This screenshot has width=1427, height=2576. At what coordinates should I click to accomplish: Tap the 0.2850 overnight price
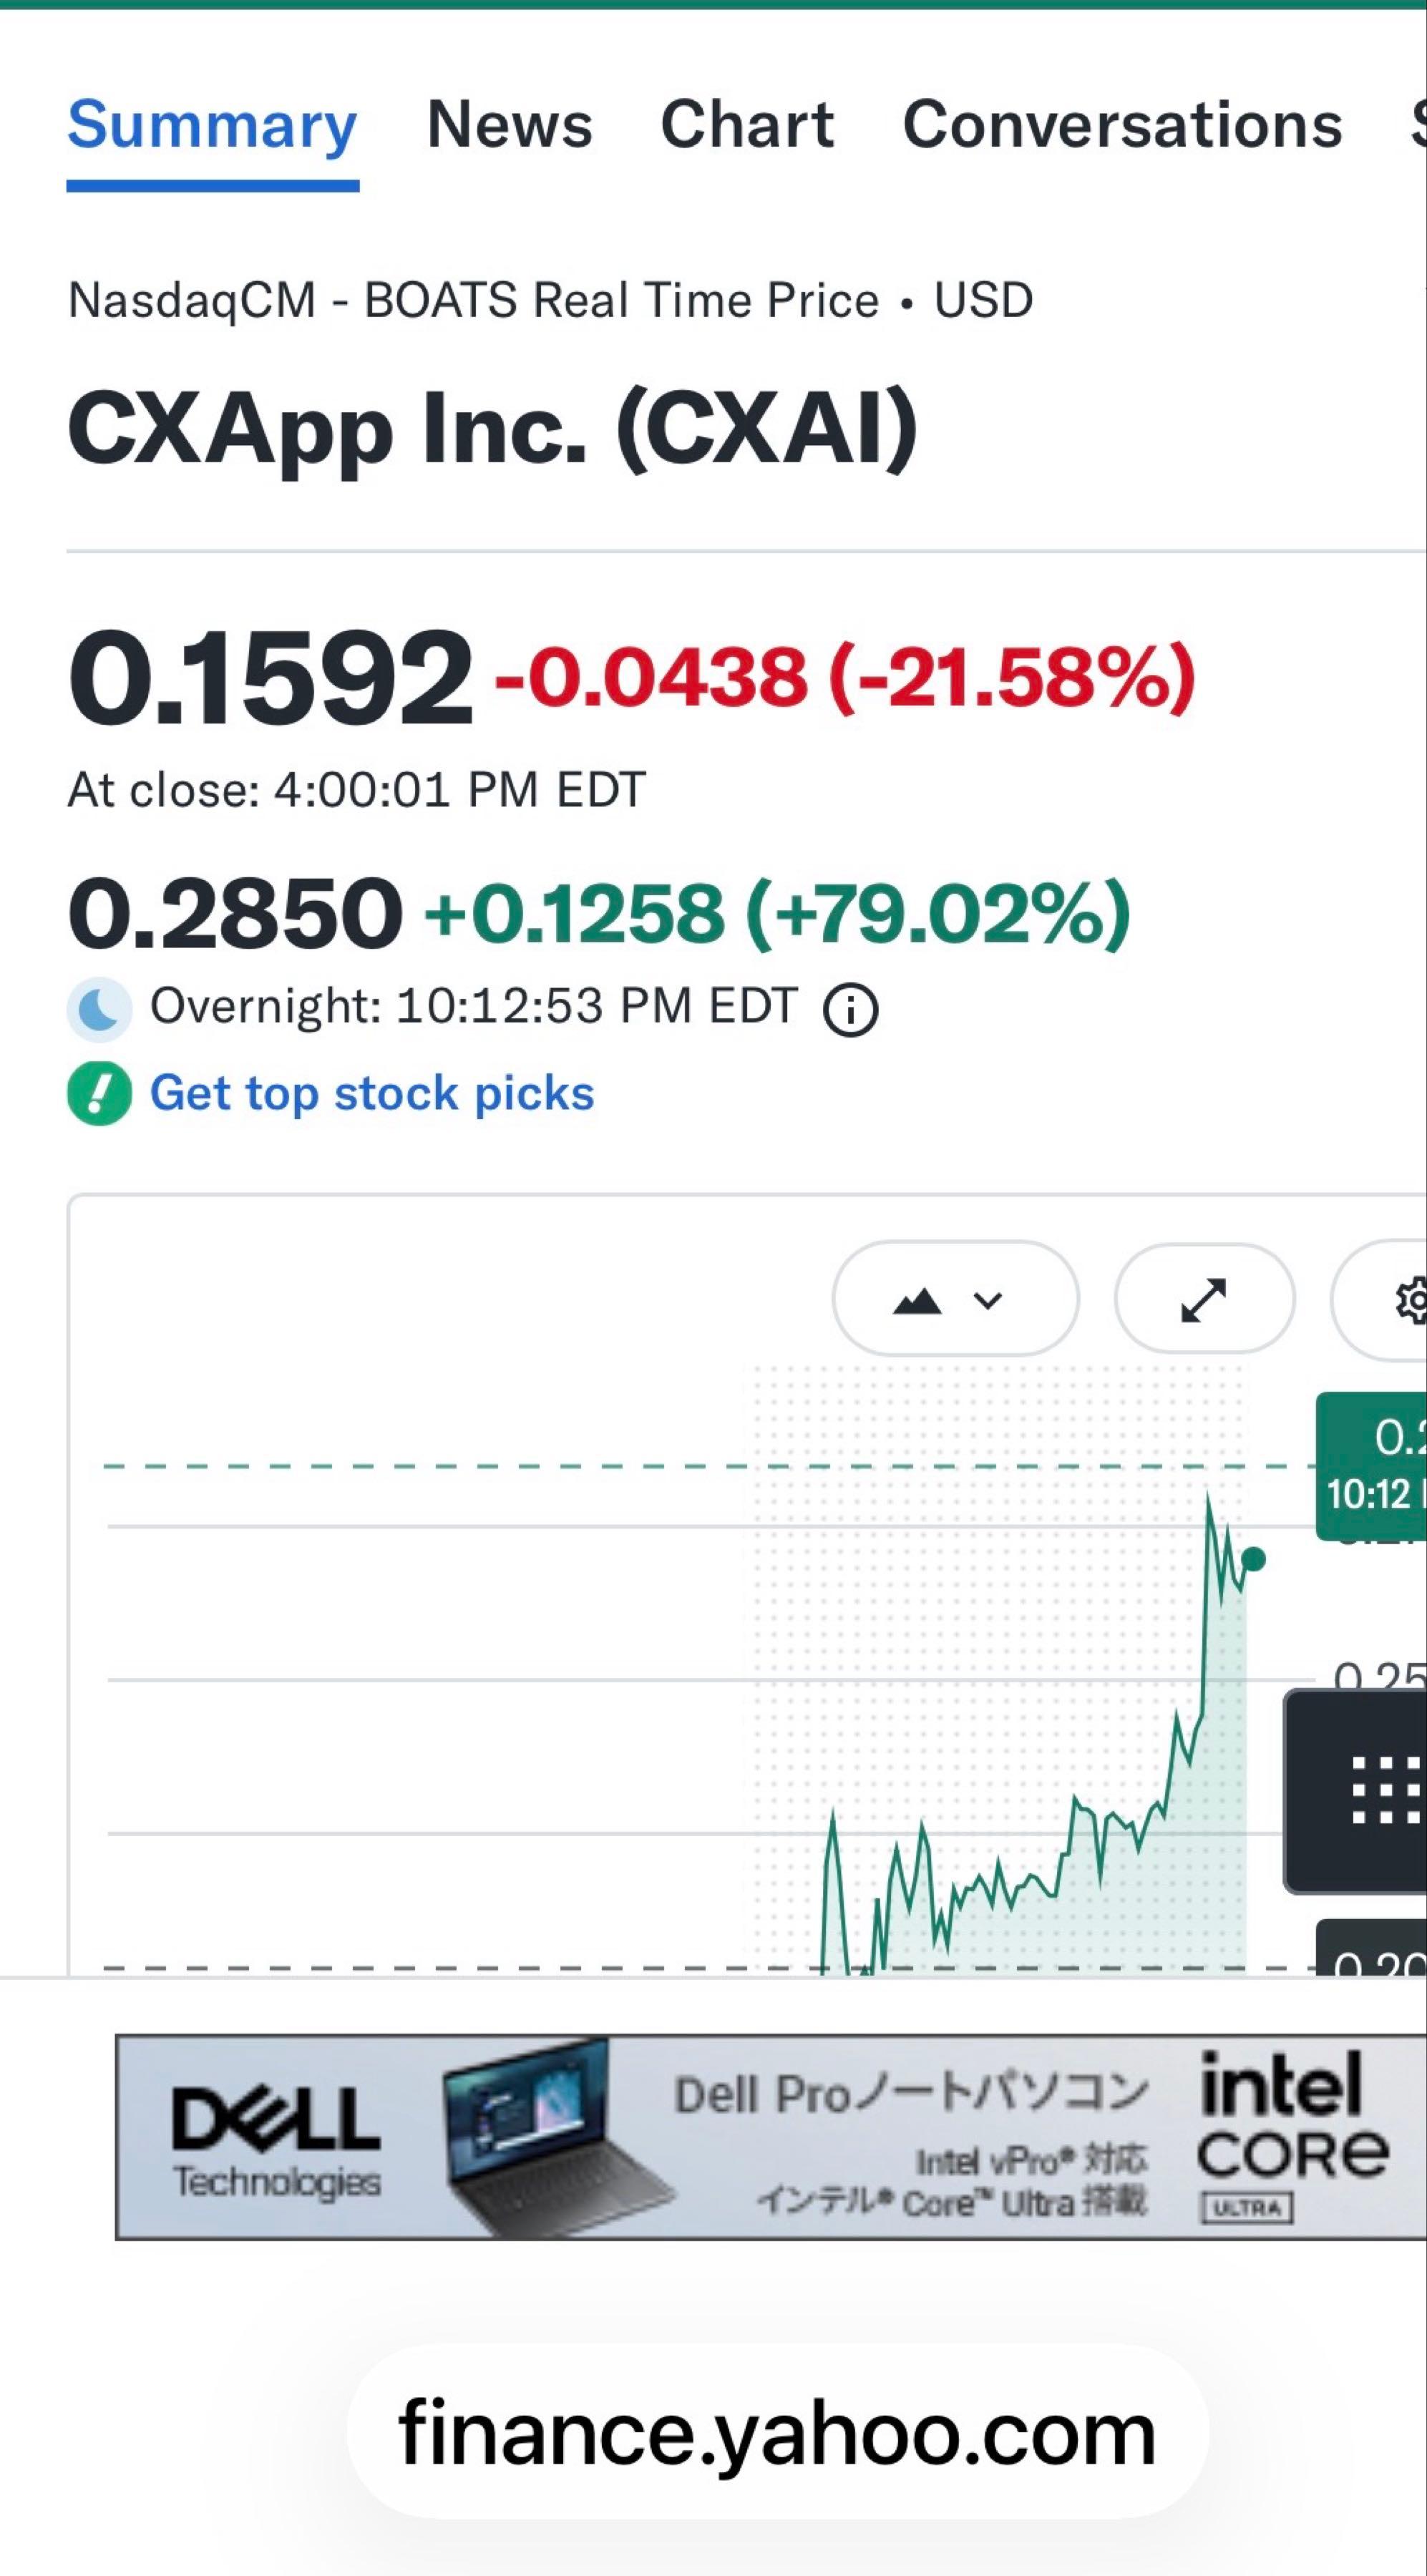pyautogui.click(x=235, y=912)
